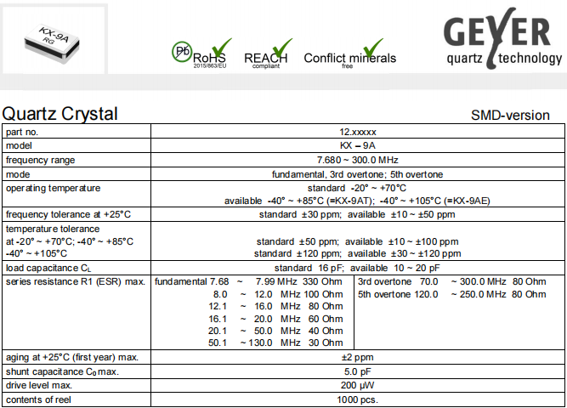Screen dimensions: 567x408
Task: Click the GEYER quartz technology logo
Action: coord(502,38)
